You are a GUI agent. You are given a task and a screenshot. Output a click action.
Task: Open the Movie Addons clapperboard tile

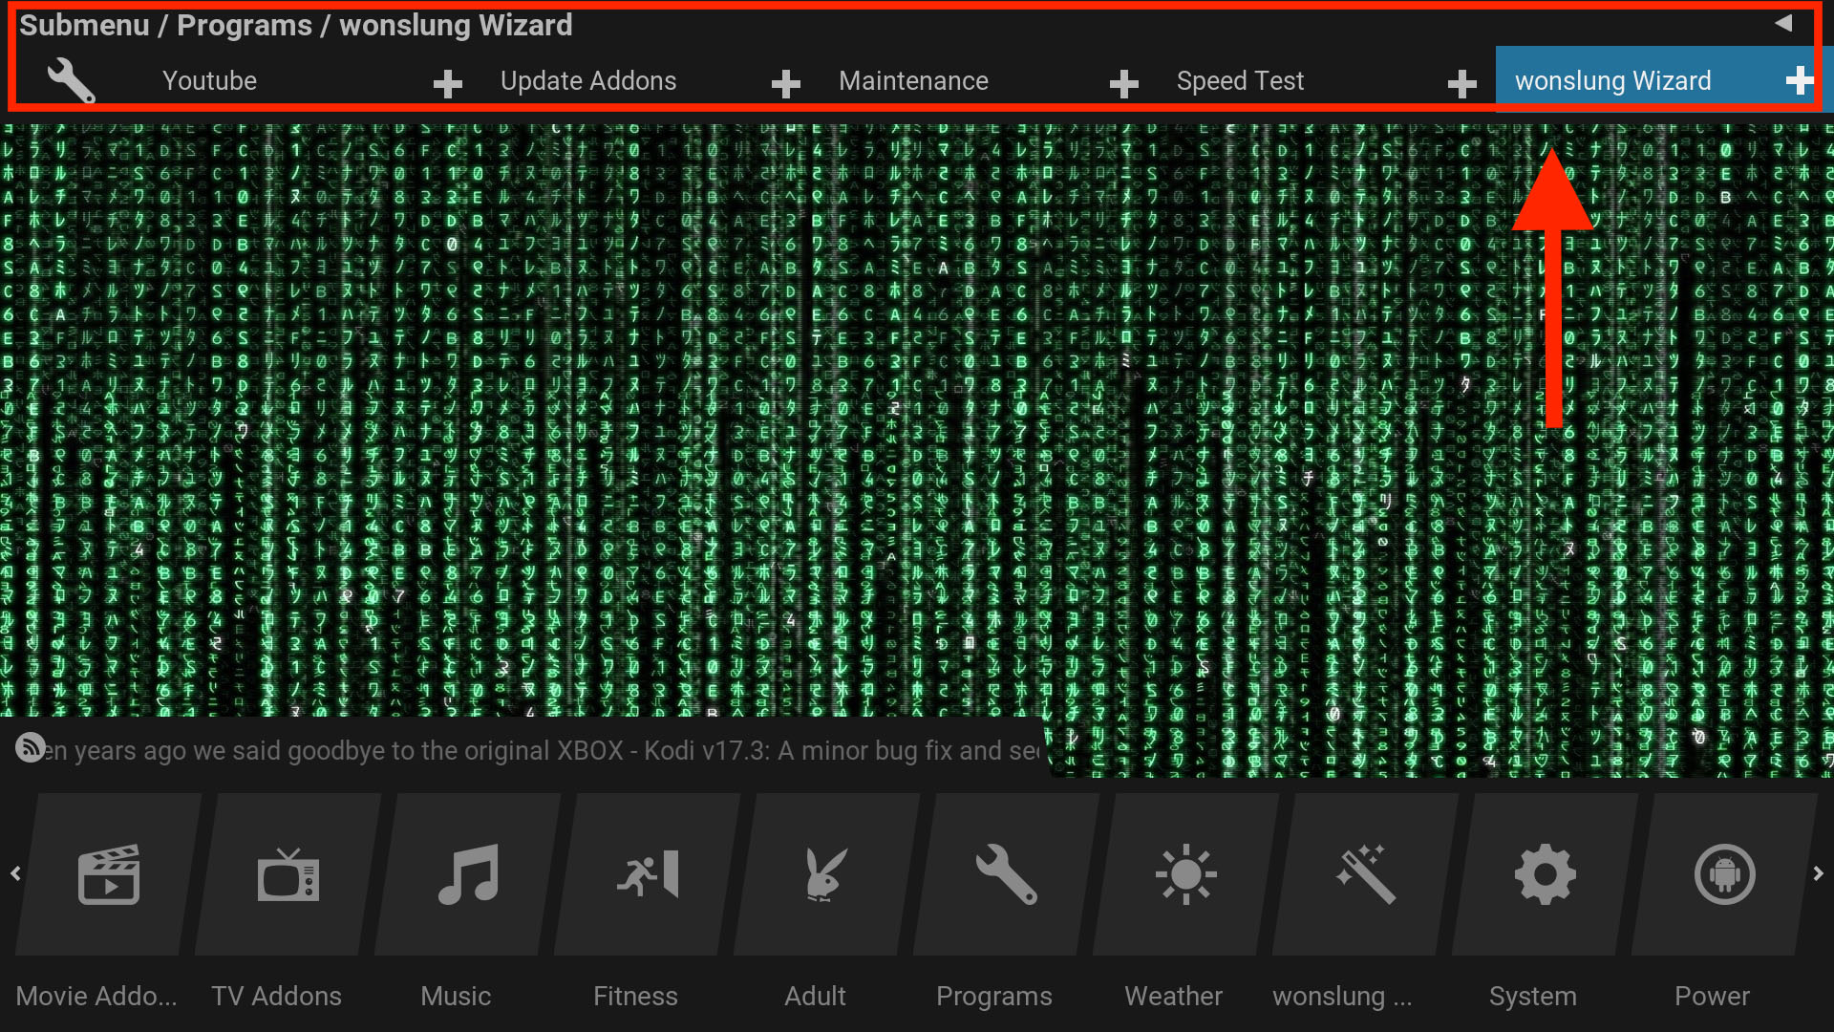[x=109, y=874]
